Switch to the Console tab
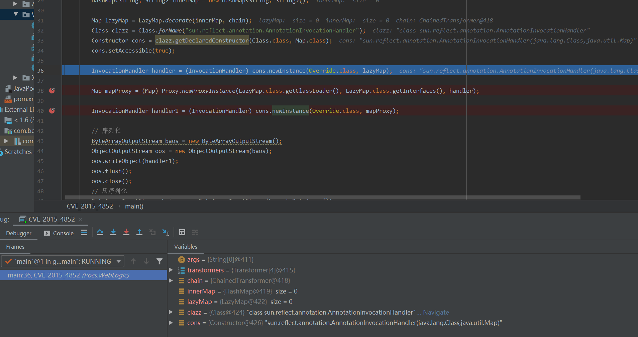This screenshot has height=337, width=638. 59,233
